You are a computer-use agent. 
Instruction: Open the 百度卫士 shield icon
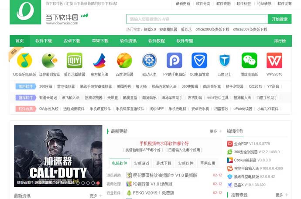pyautogui.click(x=224, y=60)
